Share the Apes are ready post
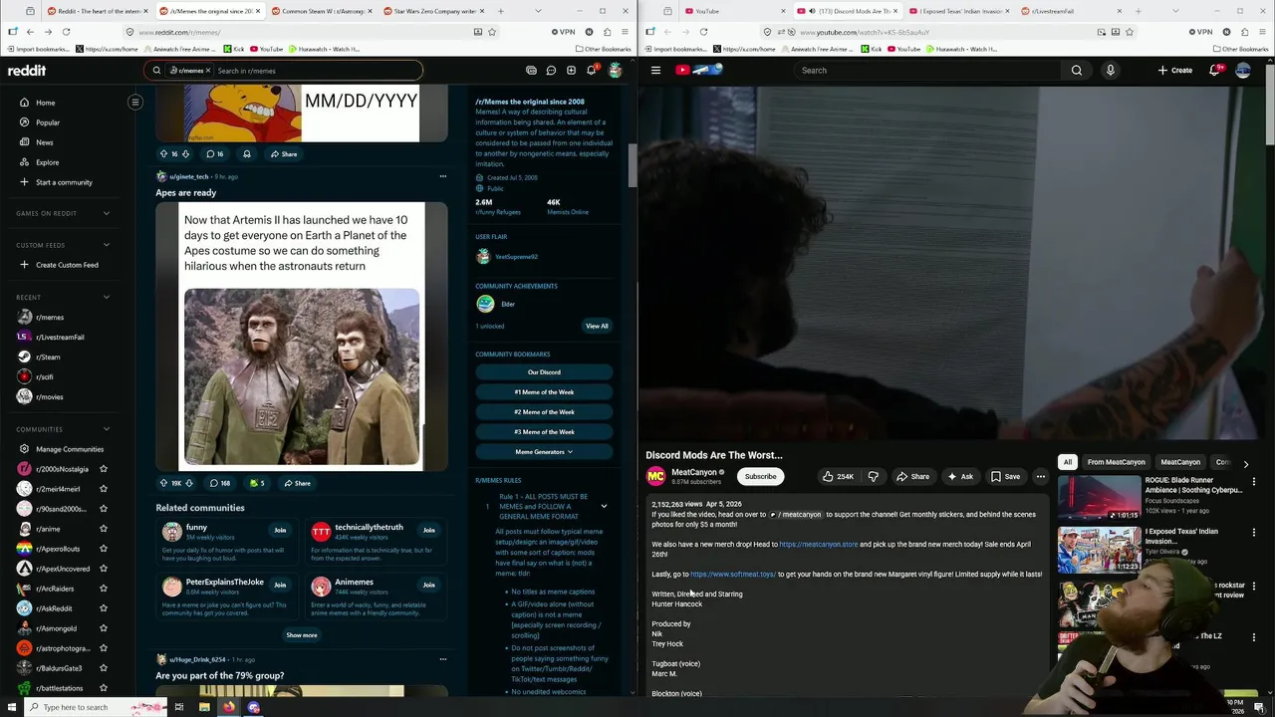 pos(297,483)
